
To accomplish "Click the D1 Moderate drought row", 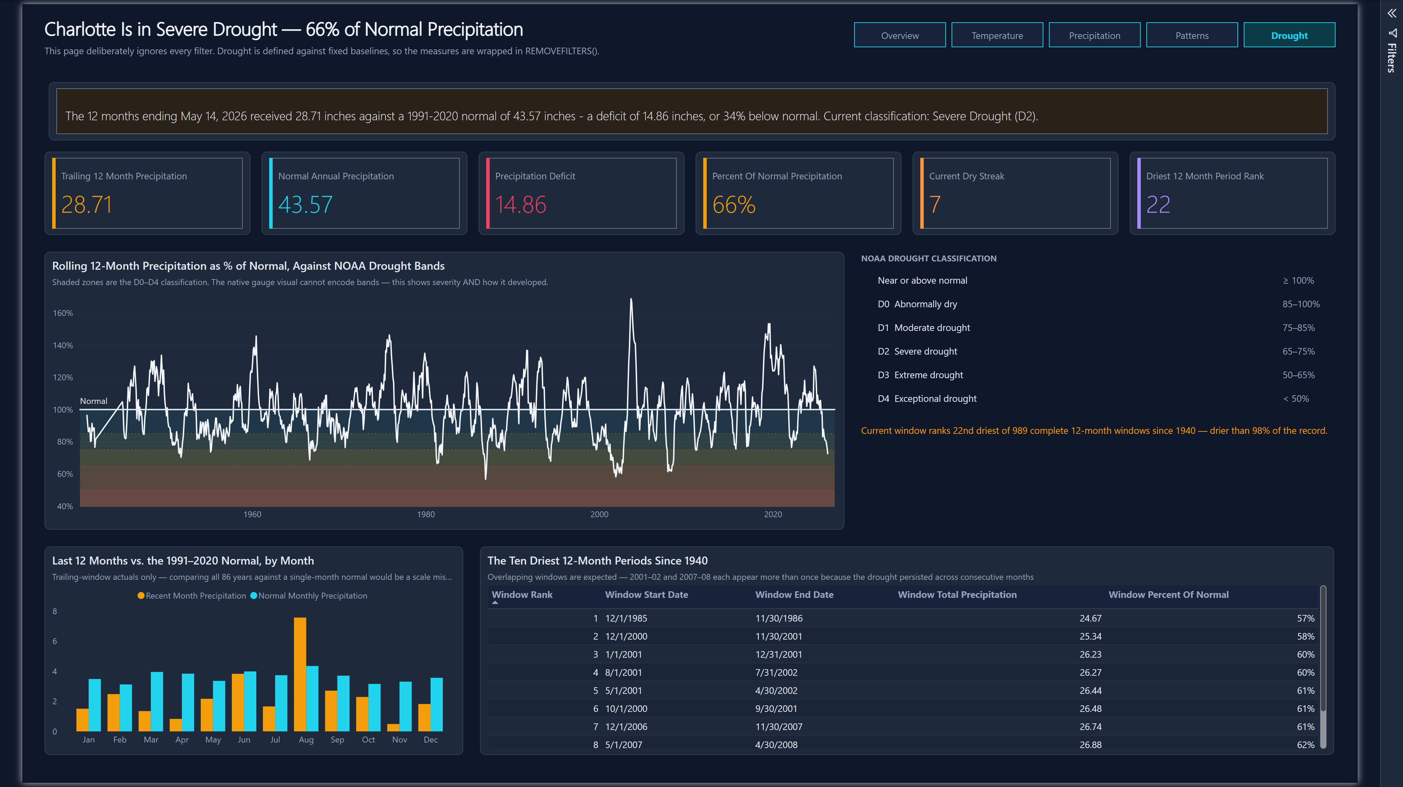I will click(1096, 328).
